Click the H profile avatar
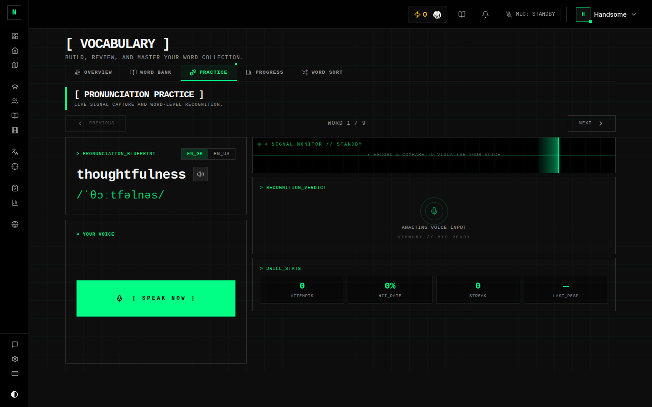This screenshot has width=652, height=407. (x=583, y=14)
